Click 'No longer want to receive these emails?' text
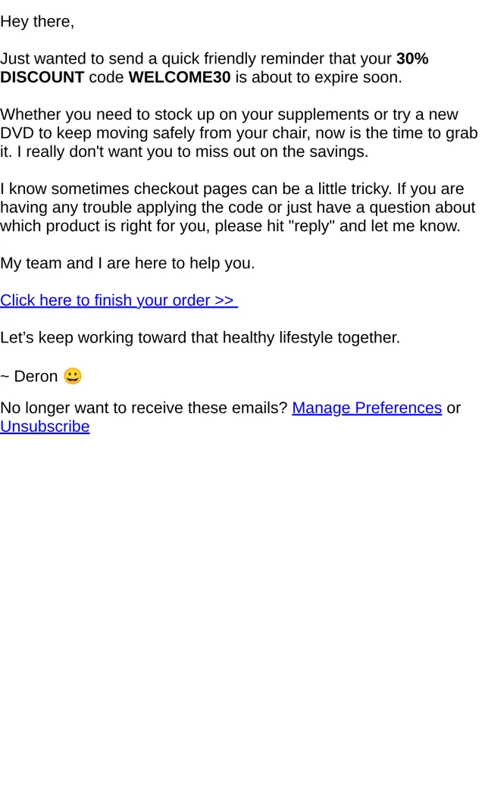The height and width of the screenshot is (788, 485). click(144, 408)
